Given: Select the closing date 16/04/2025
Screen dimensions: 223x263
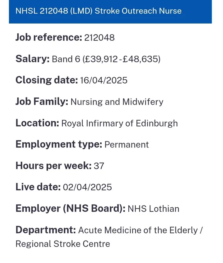Looking at the screenshot, I should pos(104,80).
